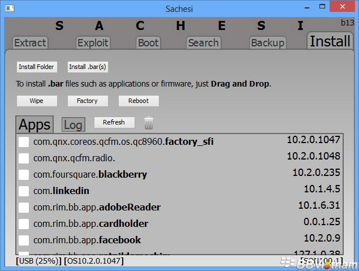Click the USB (25%) status text
This screenshot has height=271, width=359.
[38, 261]
